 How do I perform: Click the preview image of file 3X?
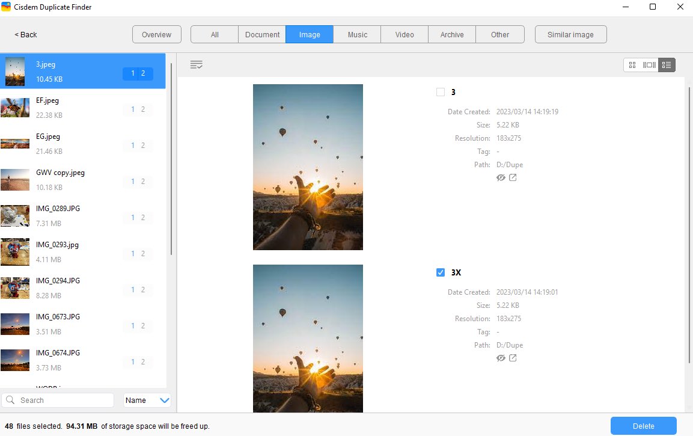pos(308,339)
